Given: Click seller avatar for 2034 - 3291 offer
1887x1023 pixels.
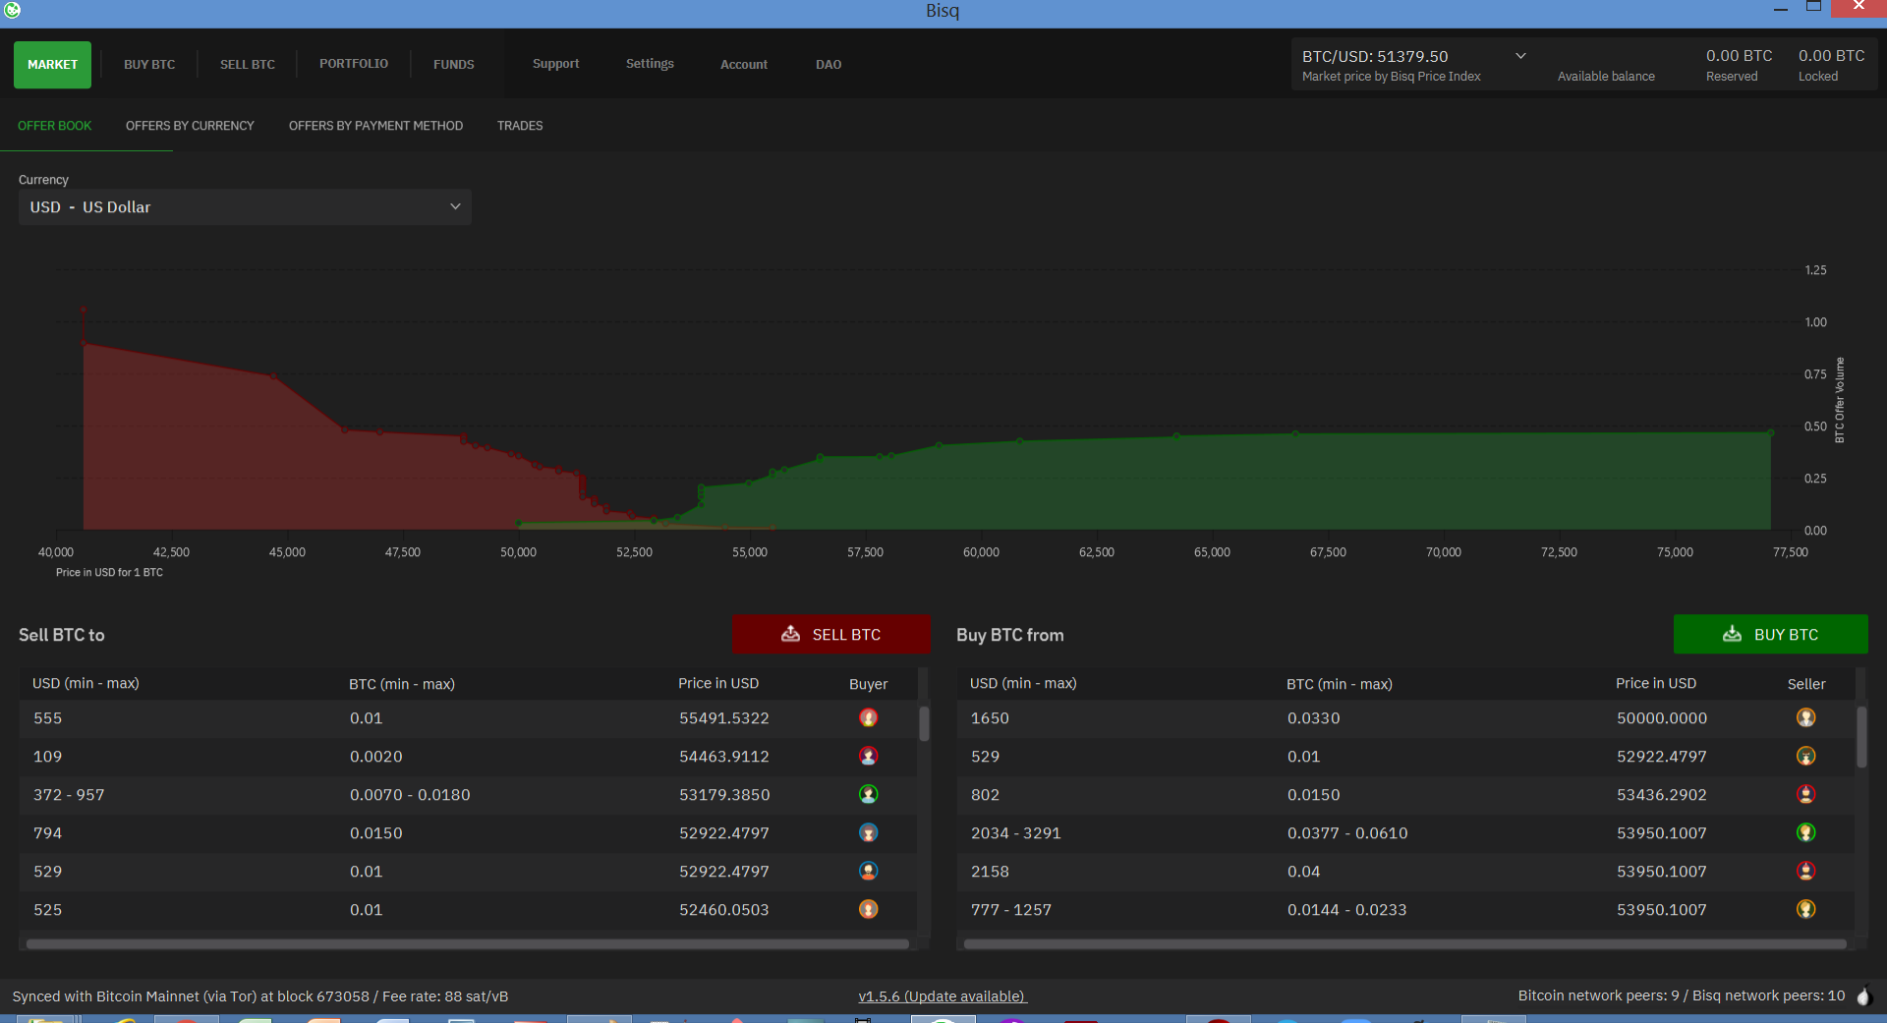Looking at the screenshot, I should [x=1805, y=833].
